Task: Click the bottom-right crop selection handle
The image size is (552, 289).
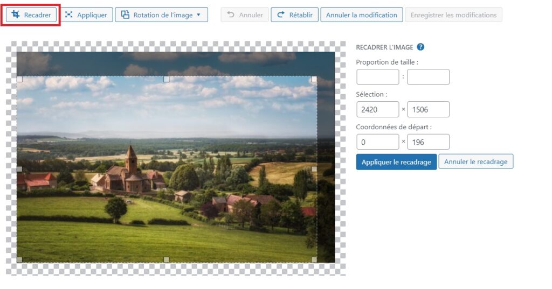Action: tap(314, 260)
